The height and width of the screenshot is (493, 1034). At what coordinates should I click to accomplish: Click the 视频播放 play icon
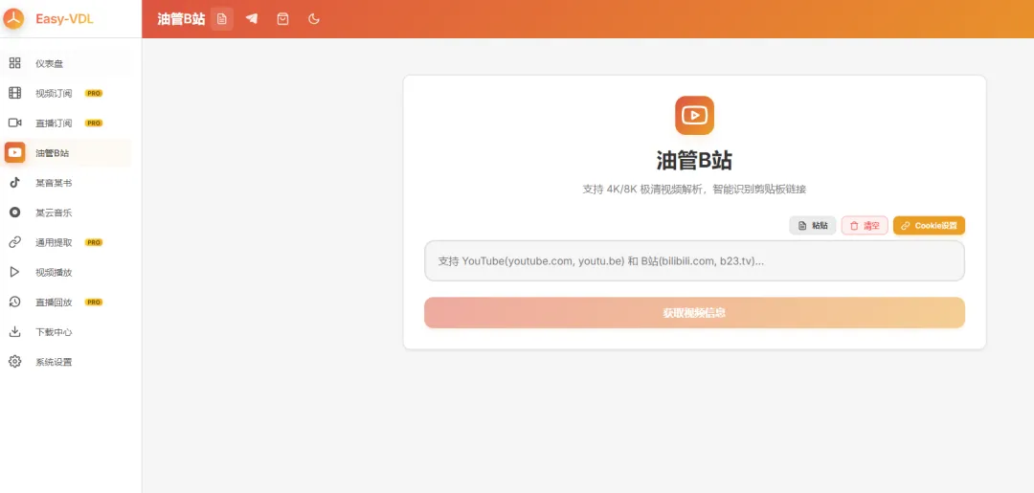click(x=14, y=272)
